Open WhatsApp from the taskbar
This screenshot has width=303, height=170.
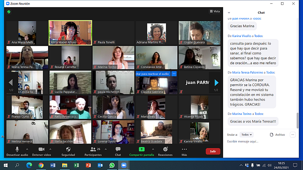pyautogui.click(x=112, y=165)
